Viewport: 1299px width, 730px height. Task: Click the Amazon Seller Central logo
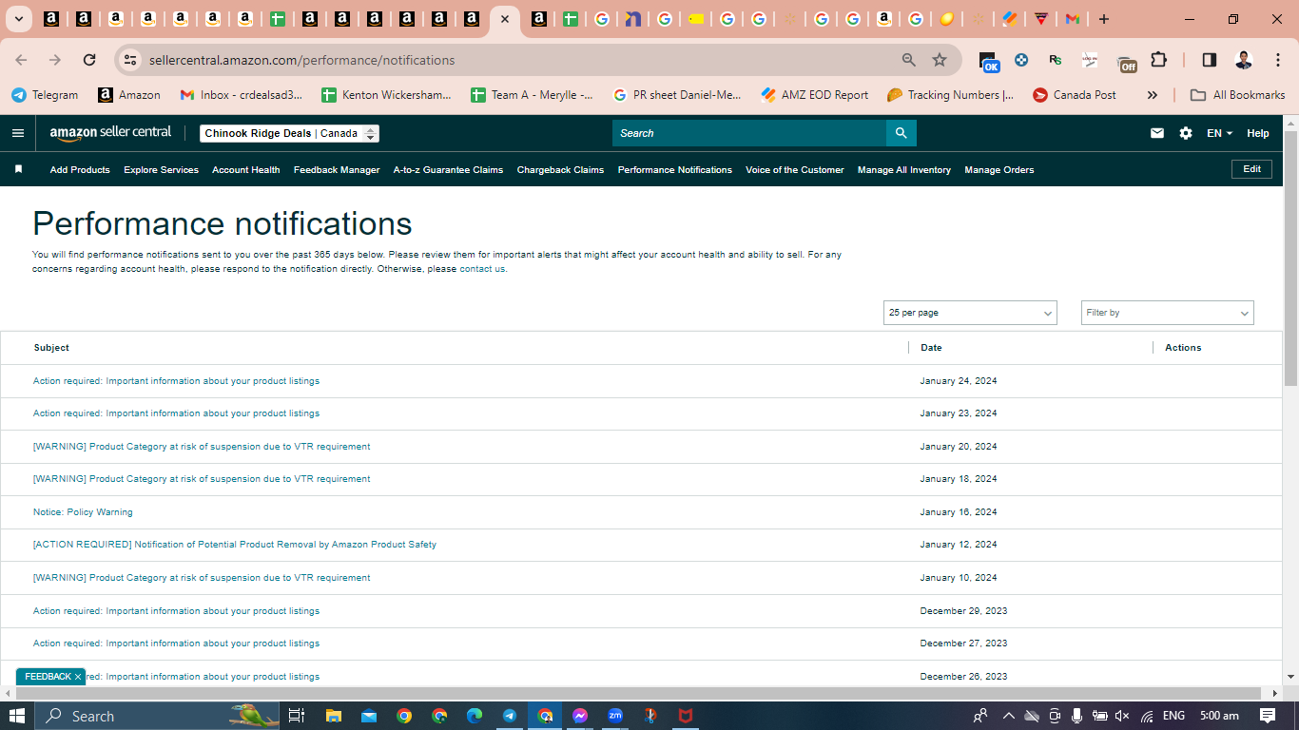110,133
